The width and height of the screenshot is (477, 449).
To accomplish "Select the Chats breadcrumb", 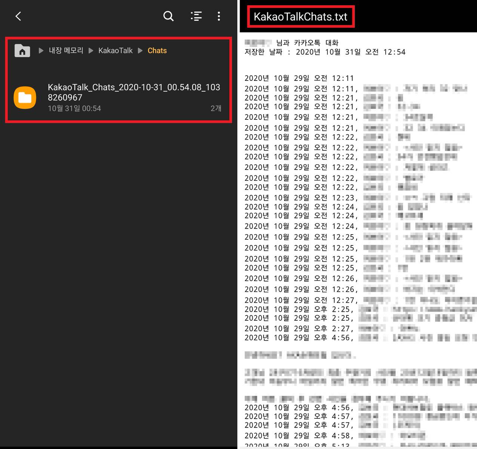I will pyautogui.click(x=157, y=51).
